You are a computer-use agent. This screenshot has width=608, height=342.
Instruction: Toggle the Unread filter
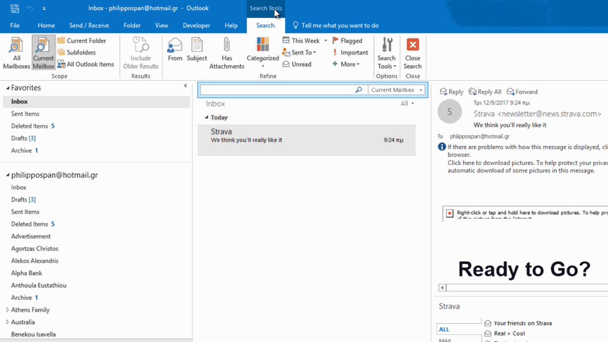tap(297, 64)
